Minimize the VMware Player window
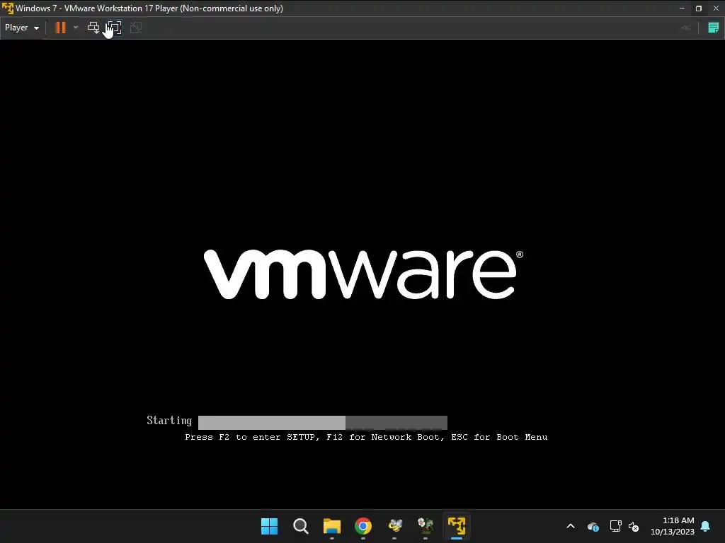Screen dimensions: 725x543 (682, 8)
